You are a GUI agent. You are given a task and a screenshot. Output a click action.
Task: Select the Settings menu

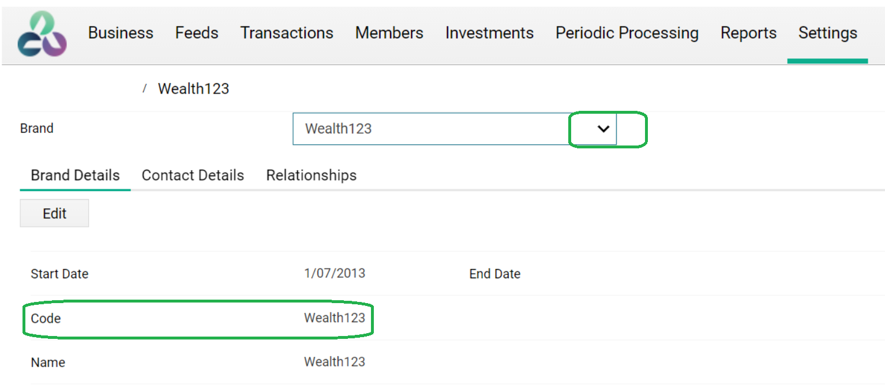(x=827, y=33)
